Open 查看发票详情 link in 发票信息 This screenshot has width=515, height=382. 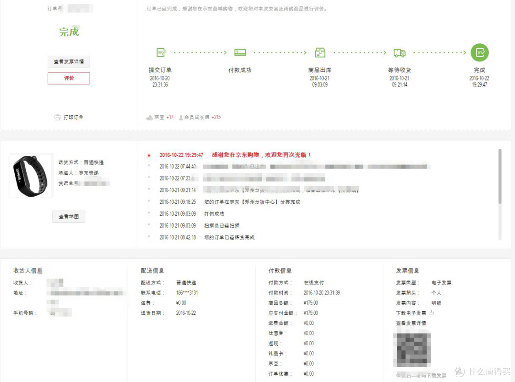click(411, 323)
